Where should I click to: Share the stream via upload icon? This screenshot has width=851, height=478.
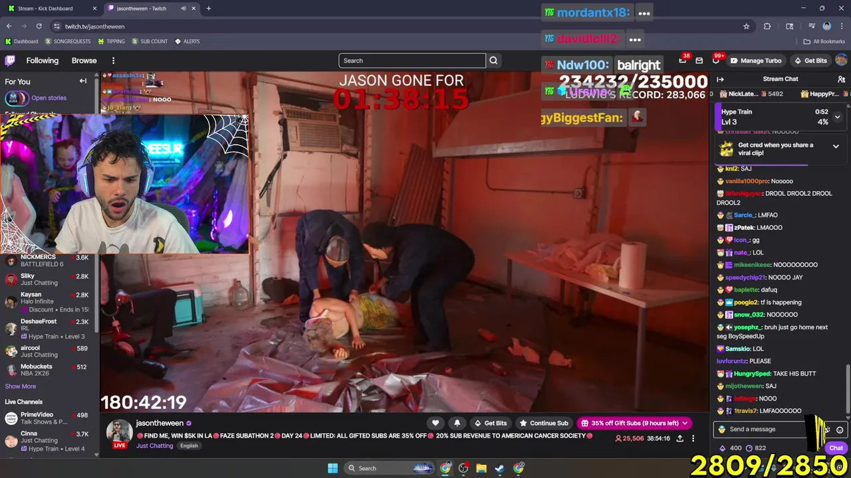tap(679, 438)
